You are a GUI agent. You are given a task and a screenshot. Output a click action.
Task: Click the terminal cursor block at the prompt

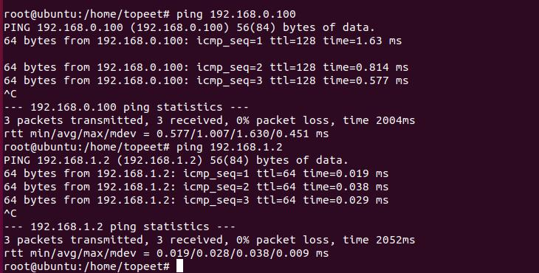[x=179, y=266]
